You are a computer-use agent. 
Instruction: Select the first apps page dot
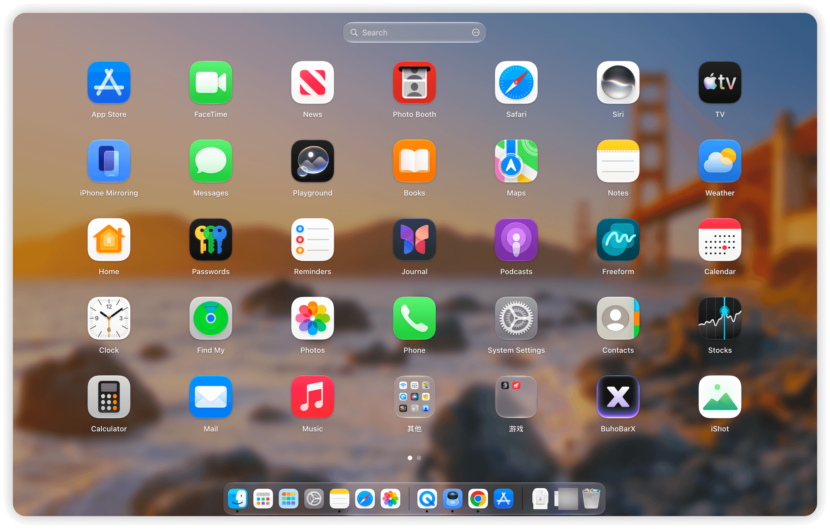pyautogui.click(x=410, y=458)
